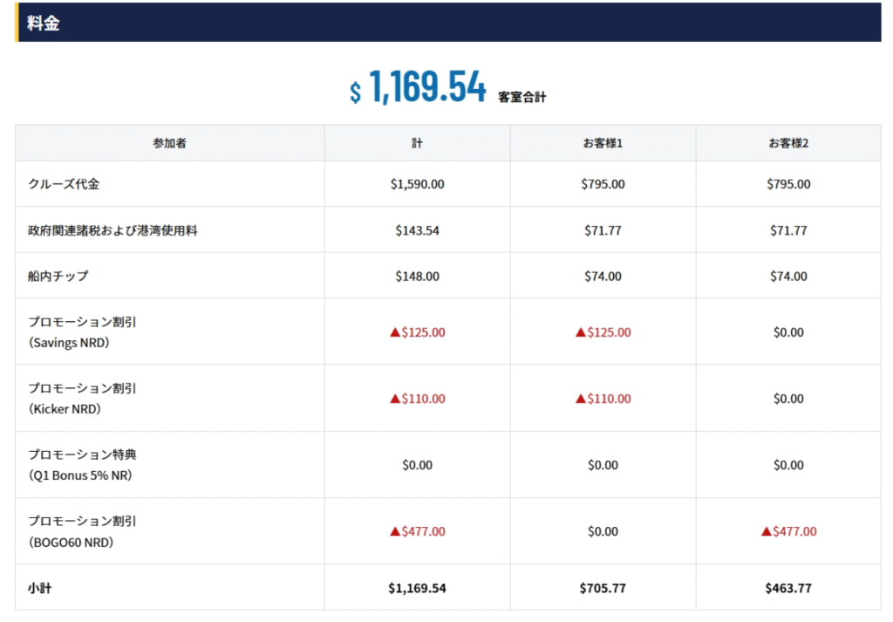Viewport: 893px width, 622px height.
Task: Click $74.00 tip for お客様2
Action: [788, 277]
